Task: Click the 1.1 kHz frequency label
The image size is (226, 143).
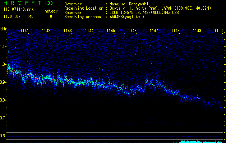Action: coord(3,46)
